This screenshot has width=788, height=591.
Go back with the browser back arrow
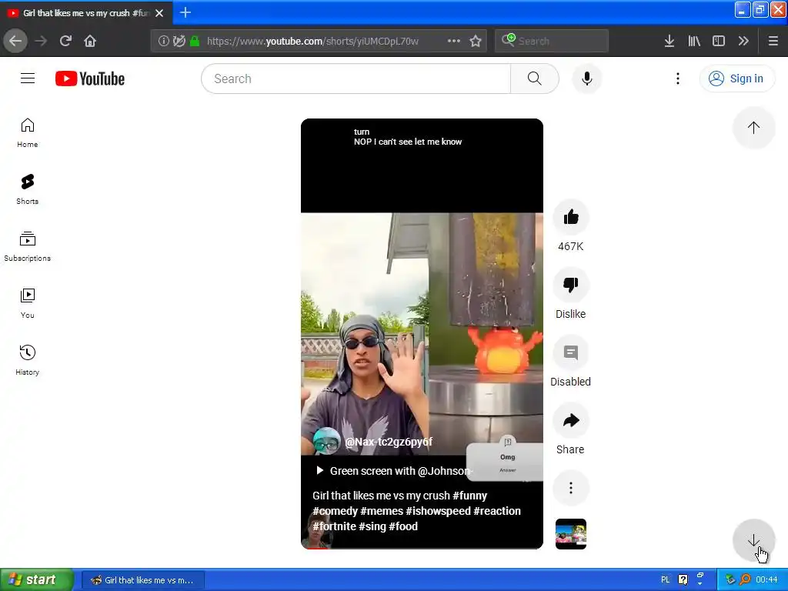pyautogui.click(x=15, y=41)
